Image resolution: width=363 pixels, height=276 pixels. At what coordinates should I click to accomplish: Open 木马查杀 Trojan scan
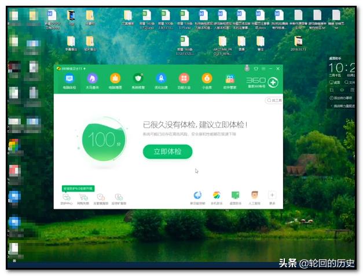click(93, 81)
